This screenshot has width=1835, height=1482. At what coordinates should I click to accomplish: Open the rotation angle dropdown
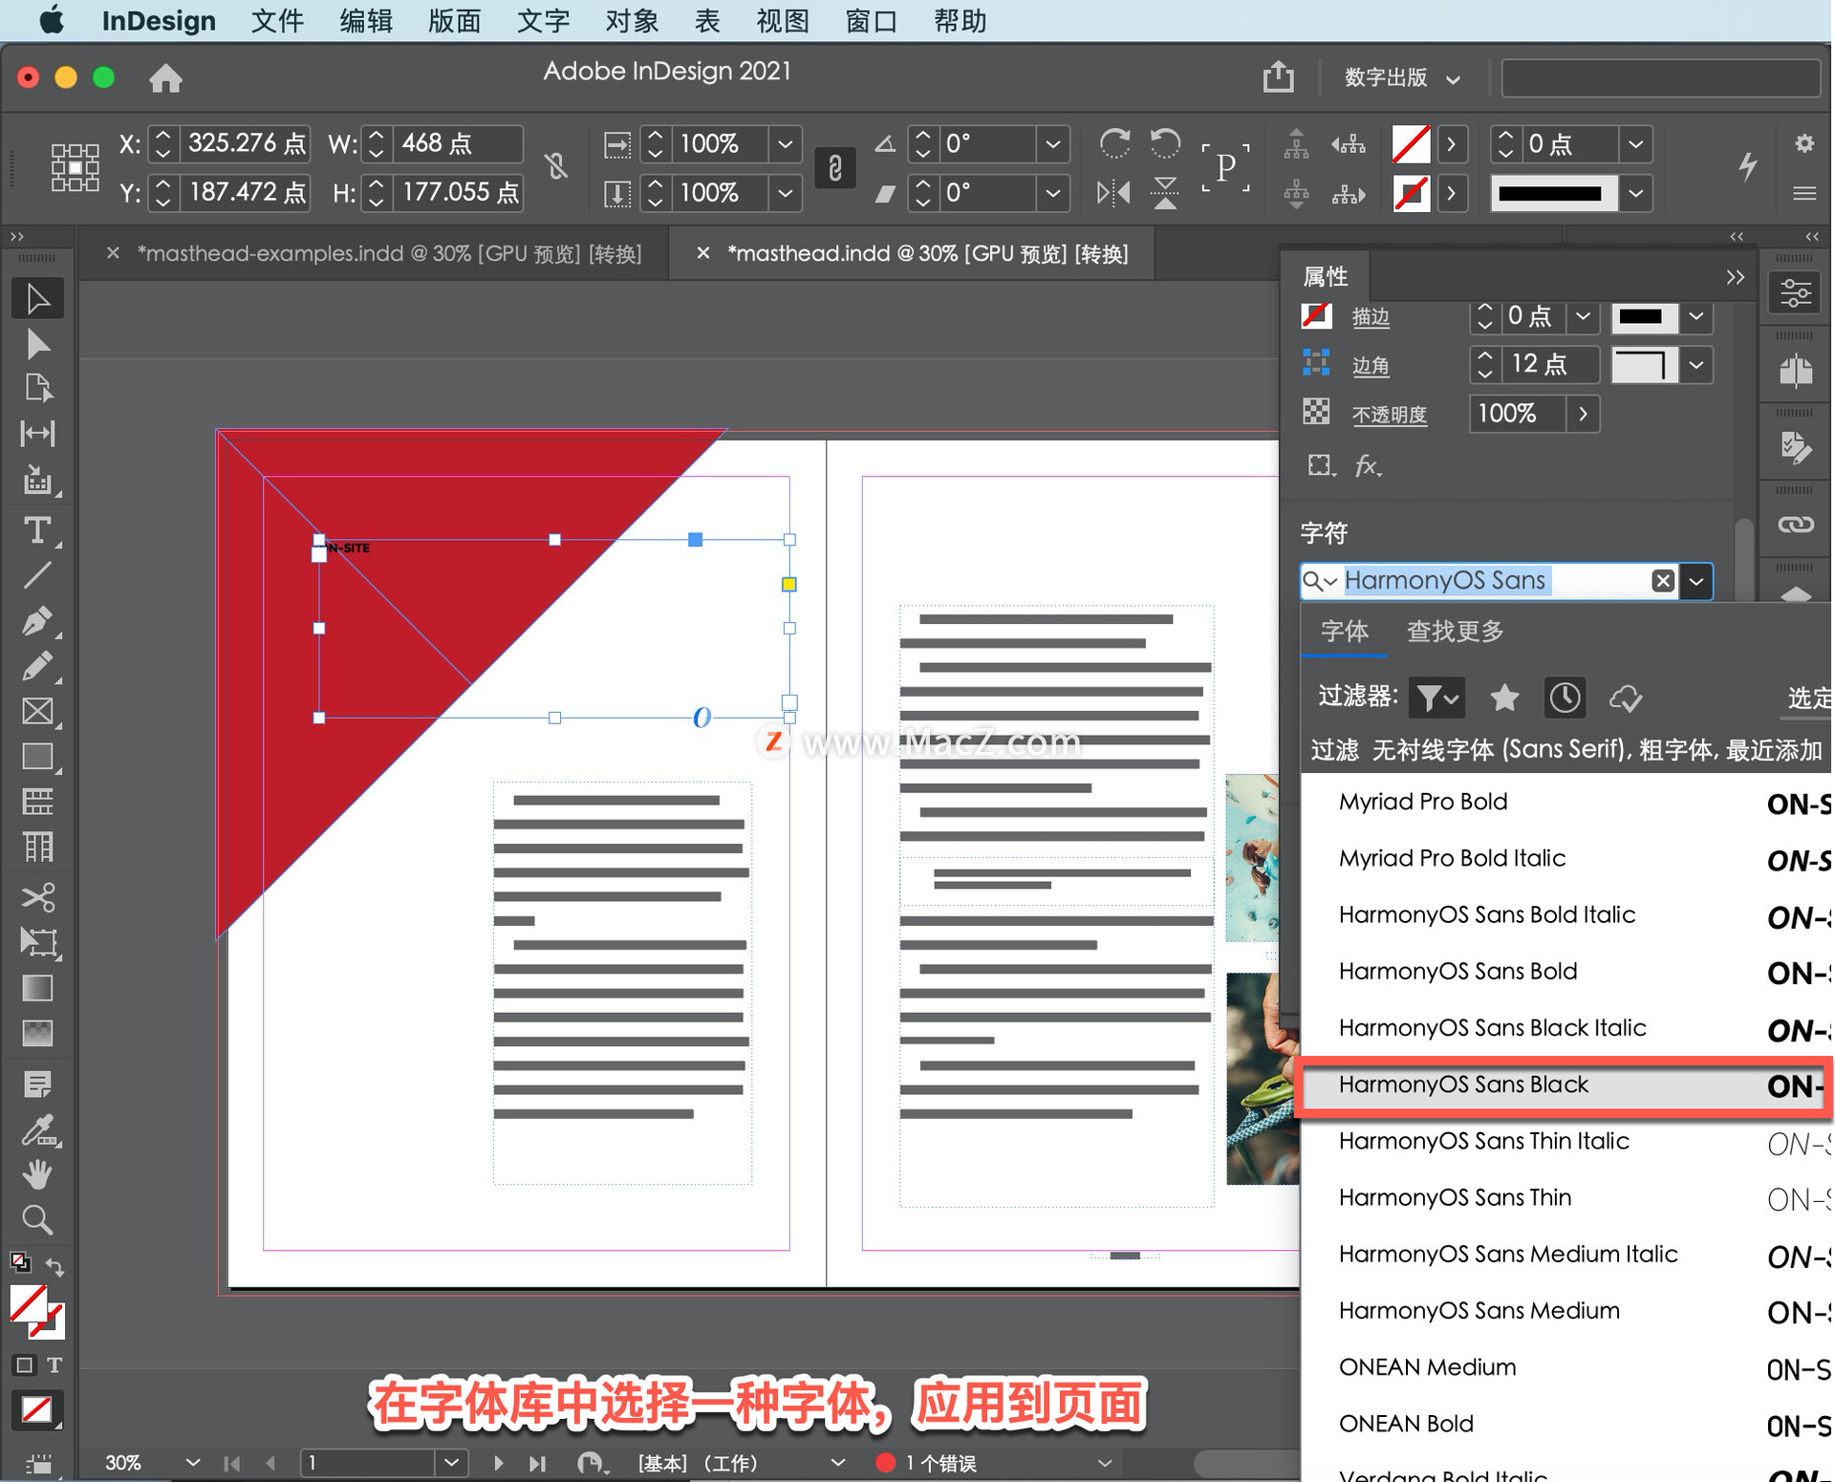pyautogui.click(x=1052, y=143)
